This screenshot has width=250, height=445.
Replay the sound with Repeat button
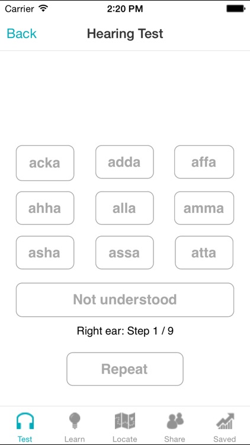tap(125, 369)
